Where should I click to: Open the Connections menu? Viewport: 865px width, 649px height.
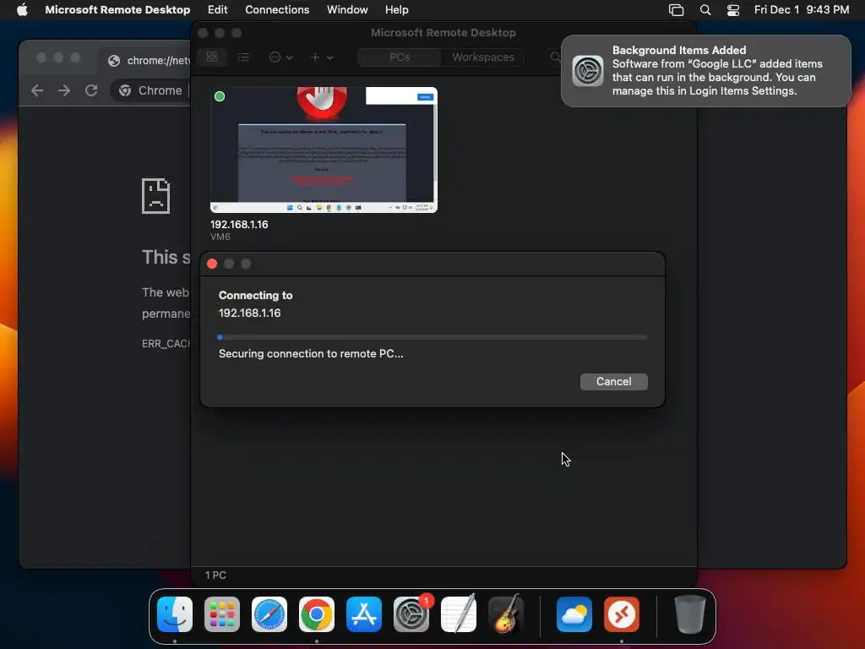pos(277,9)
